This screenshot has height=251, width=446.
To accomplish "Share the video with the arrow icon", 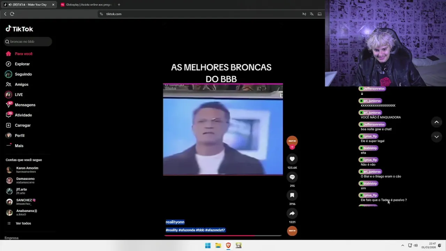I will (x=292, y=213).
